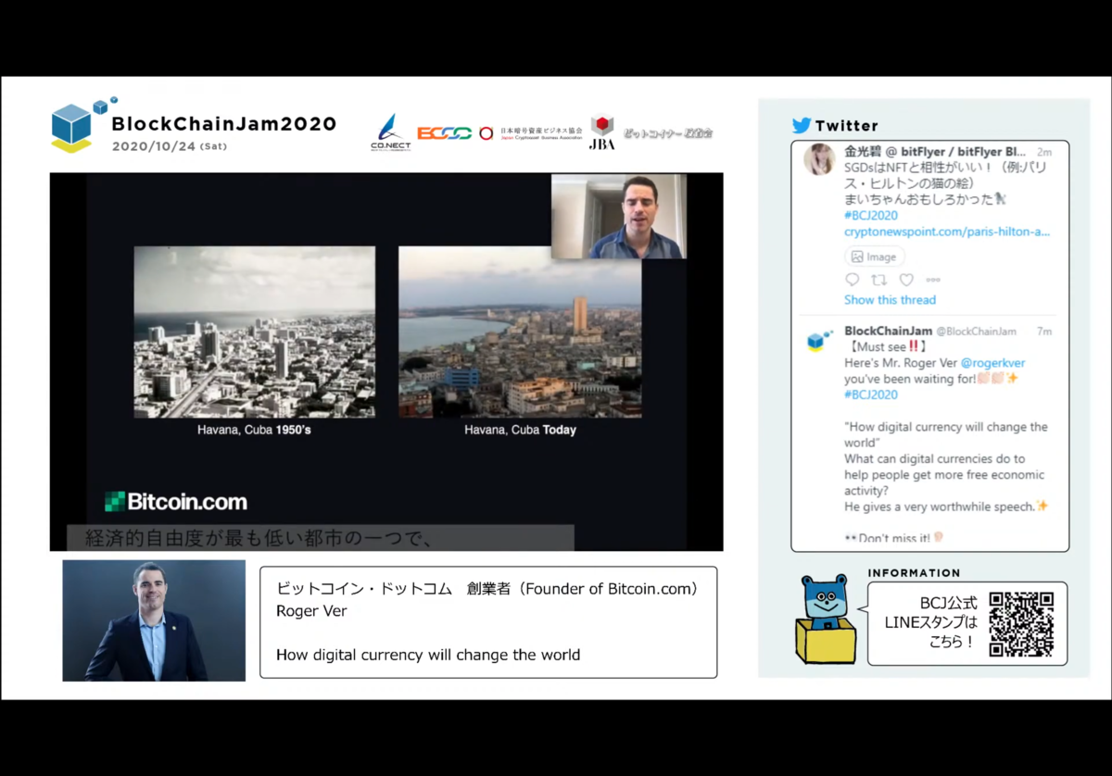
Task: Click the Twitter bird logo in the sidebar
Action: 802,125
